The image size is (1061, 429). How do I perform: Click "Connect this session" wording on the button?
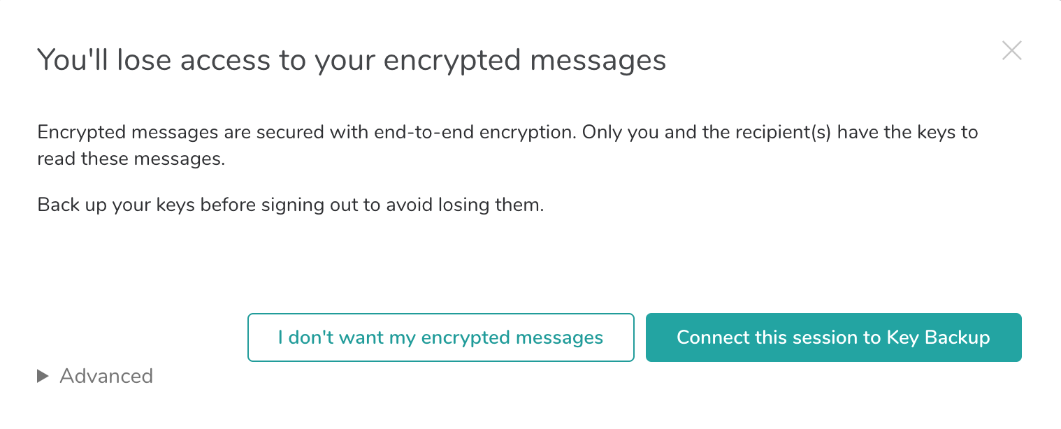point(769,337)
